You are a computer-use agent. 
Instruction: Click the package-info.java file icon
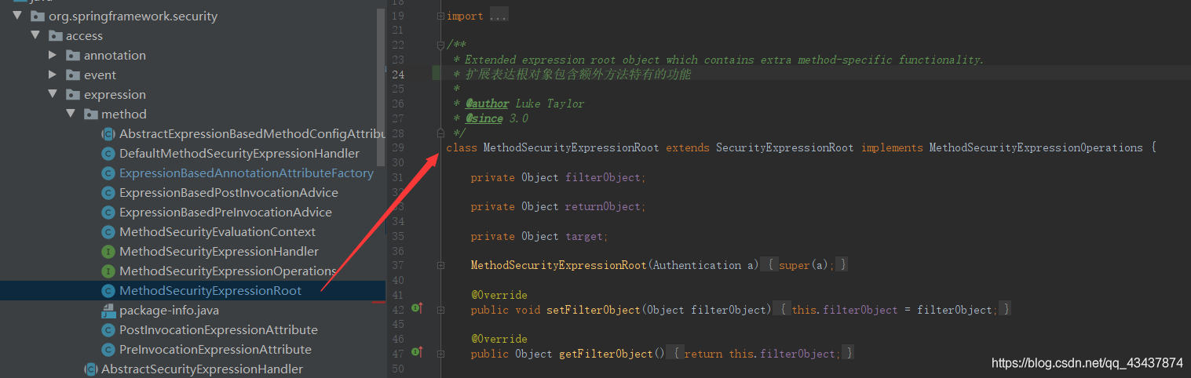(108, 311)
